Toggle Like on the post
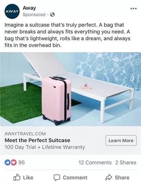This screenshot has height=184, width=141. point(23,177)
